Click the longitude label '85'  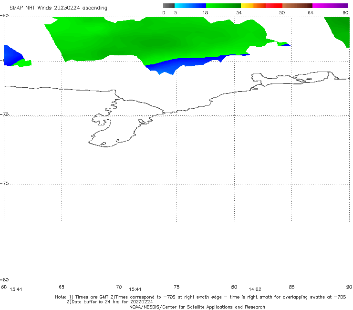pyautogui.click(x=291, y=287)
